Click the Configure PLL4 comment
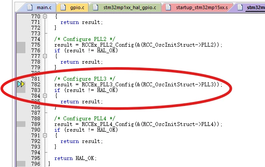Screen dimensions: 265x167 tap(85, 119)
